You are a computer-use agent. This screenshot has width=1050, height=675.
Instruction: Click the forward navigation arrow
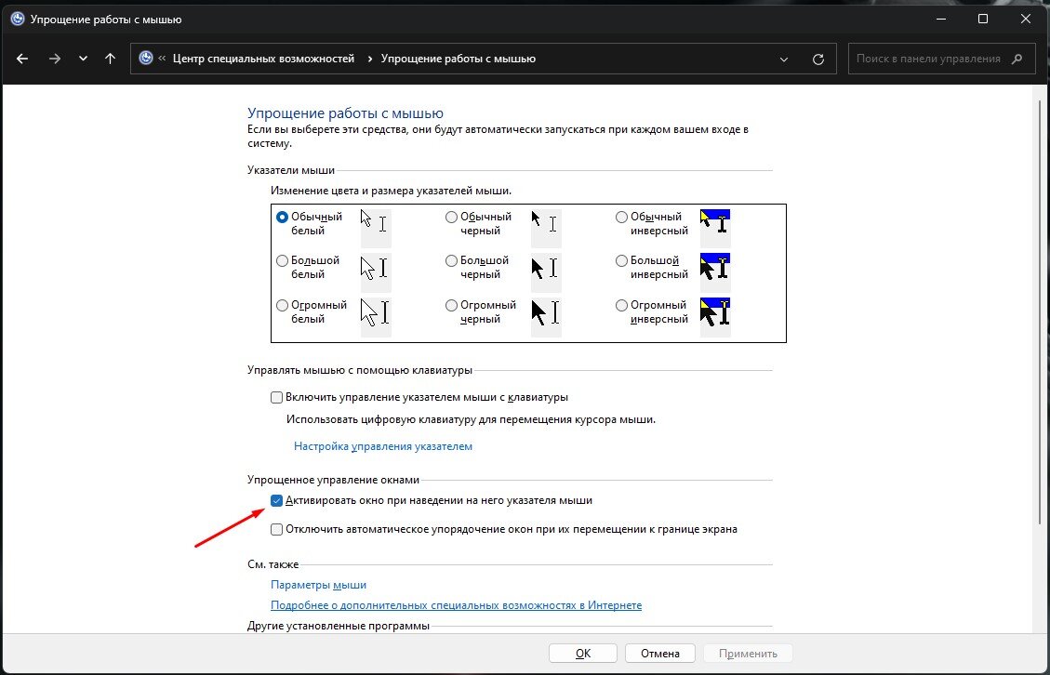point(55,59)
